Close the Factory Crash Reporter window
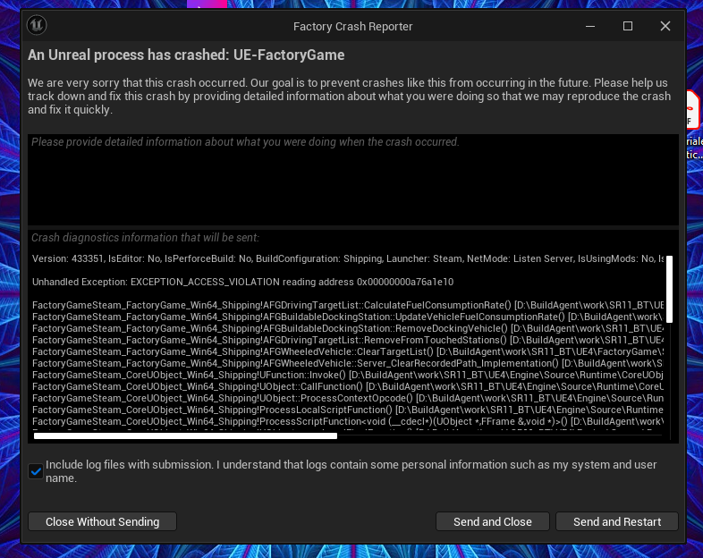Screen dimensions: 703x558 tap(665, 26)
